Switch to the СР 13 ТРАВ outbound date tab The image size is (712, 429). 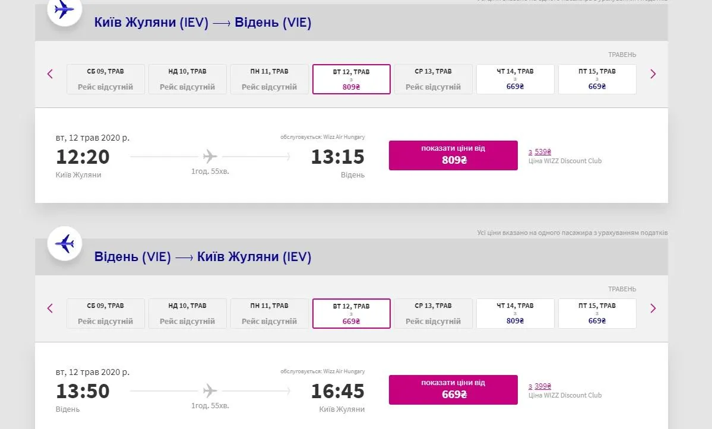coord(433,79)
